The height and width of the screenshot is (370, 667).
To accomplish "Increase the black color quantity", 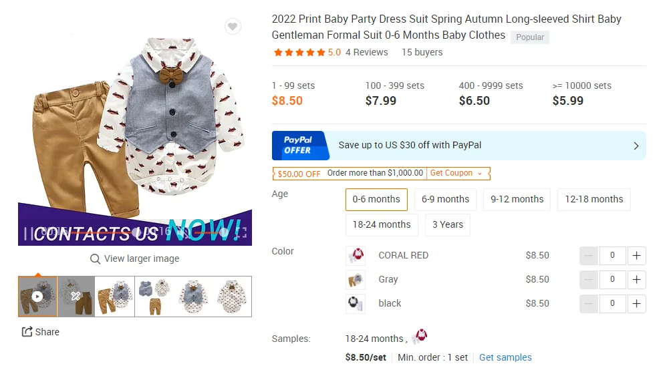I will click(636, 303).
